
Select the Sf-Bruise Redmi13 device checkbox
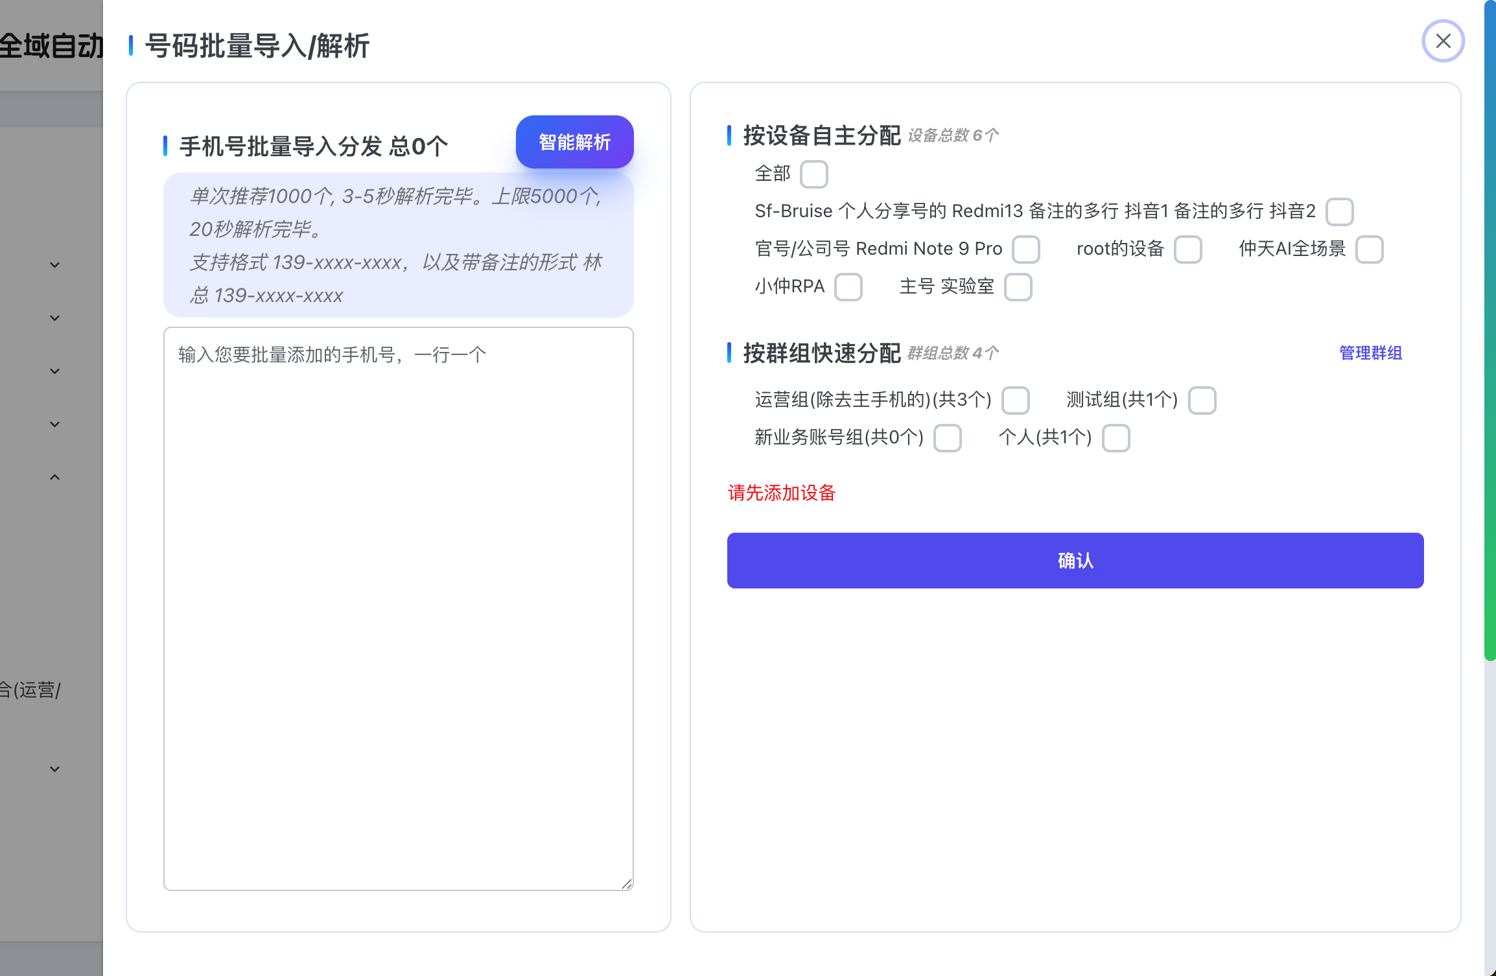click(x=1339, y=212)
